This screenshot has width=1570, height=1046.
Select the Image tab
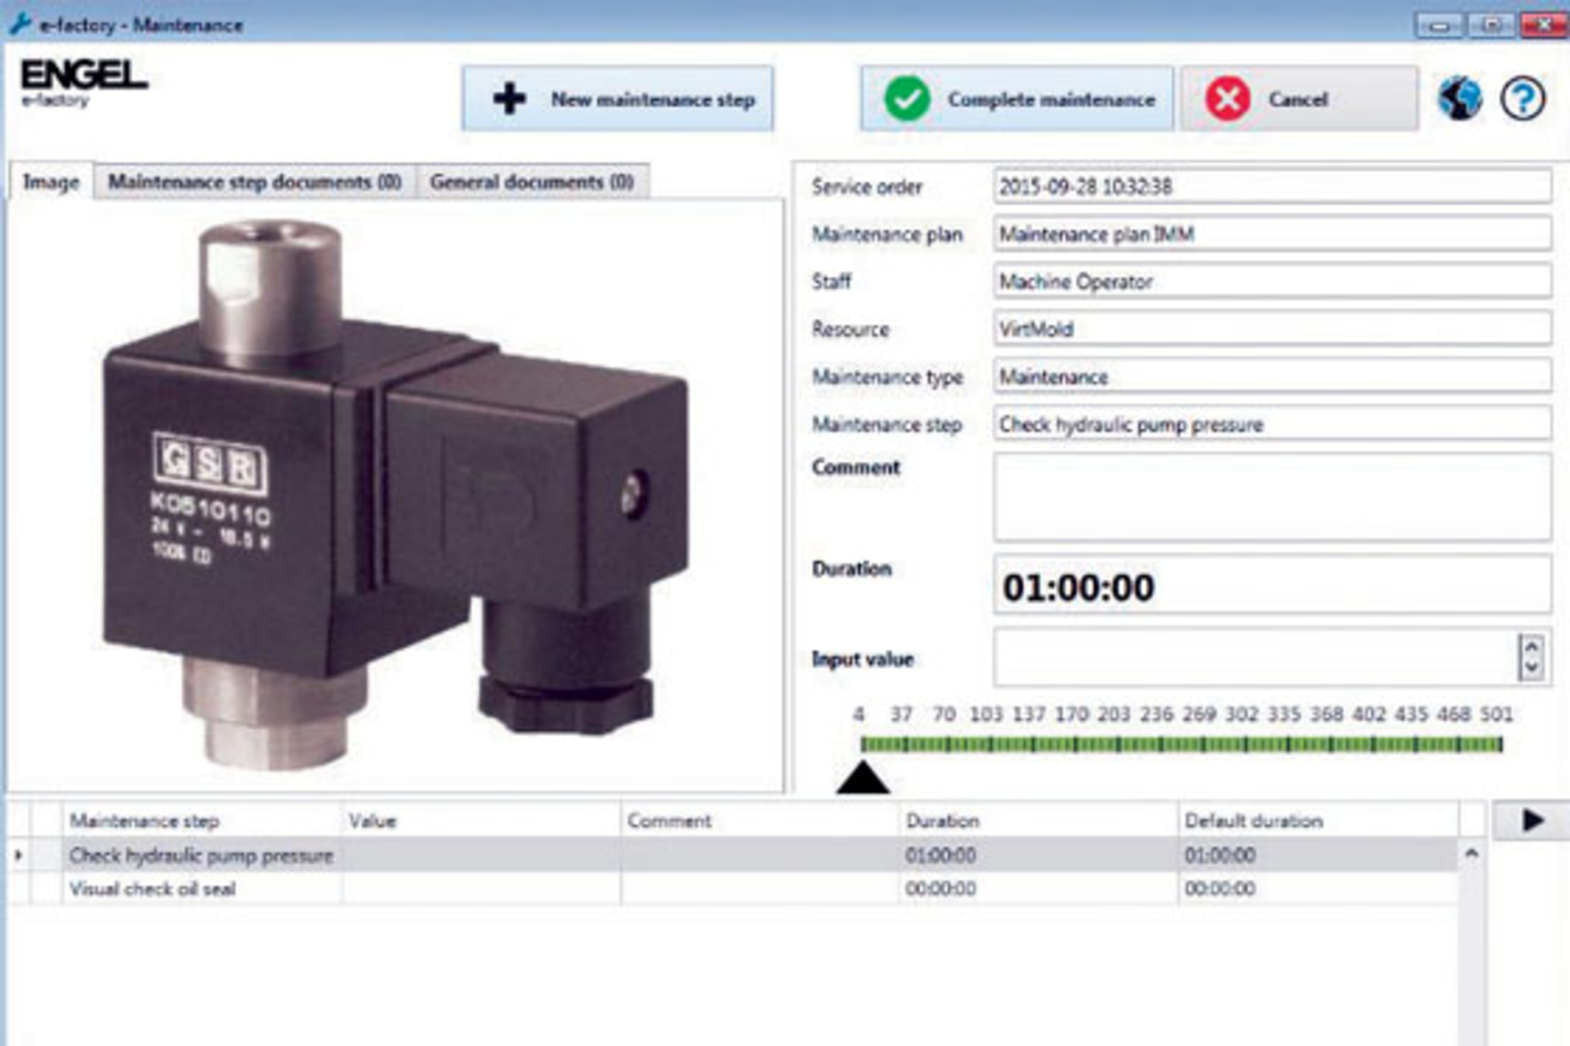pos(51,182)
